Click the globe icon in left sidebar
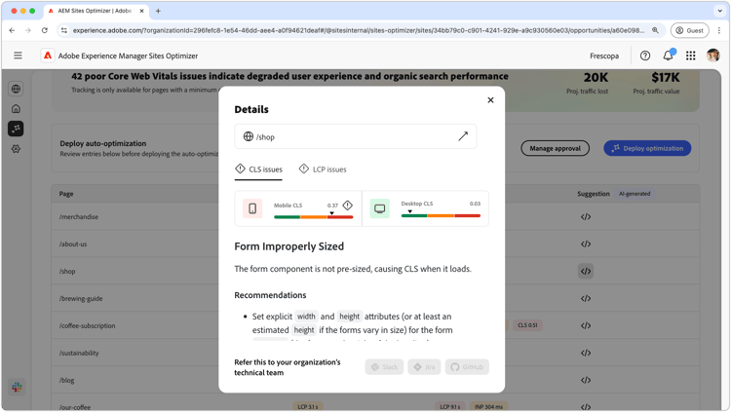Image resolution: width=731 pixels, height=412 pixels. [x=16, y=89]
